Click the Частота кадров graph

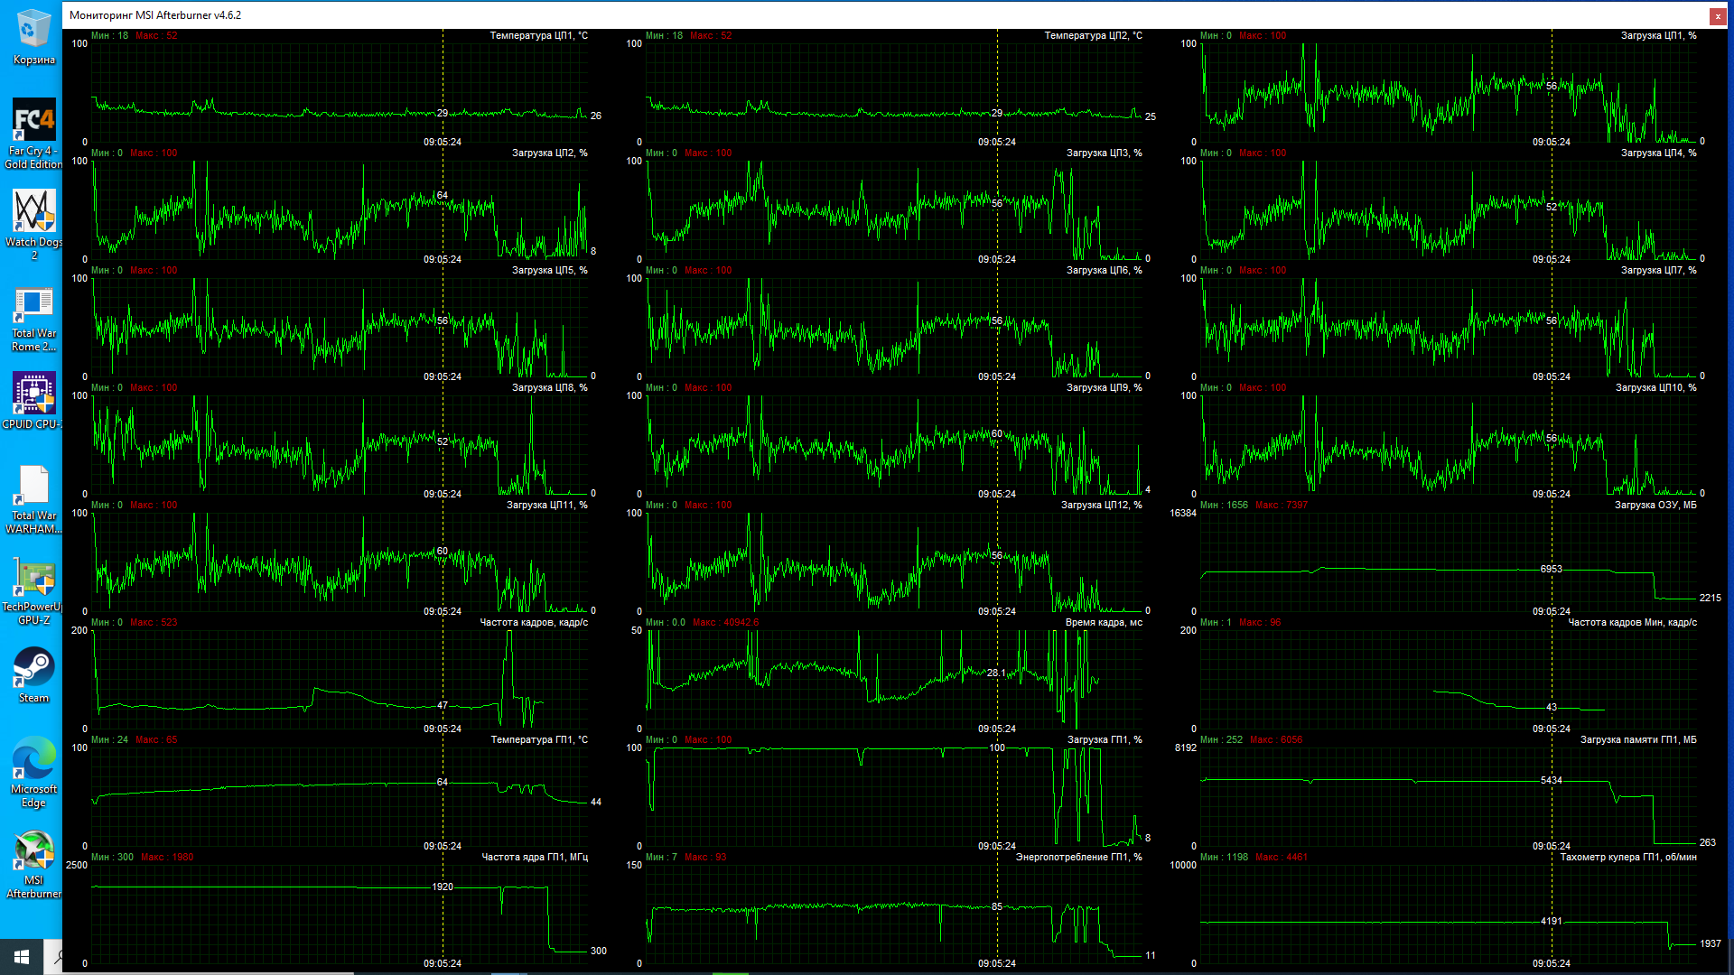(339, 679)
